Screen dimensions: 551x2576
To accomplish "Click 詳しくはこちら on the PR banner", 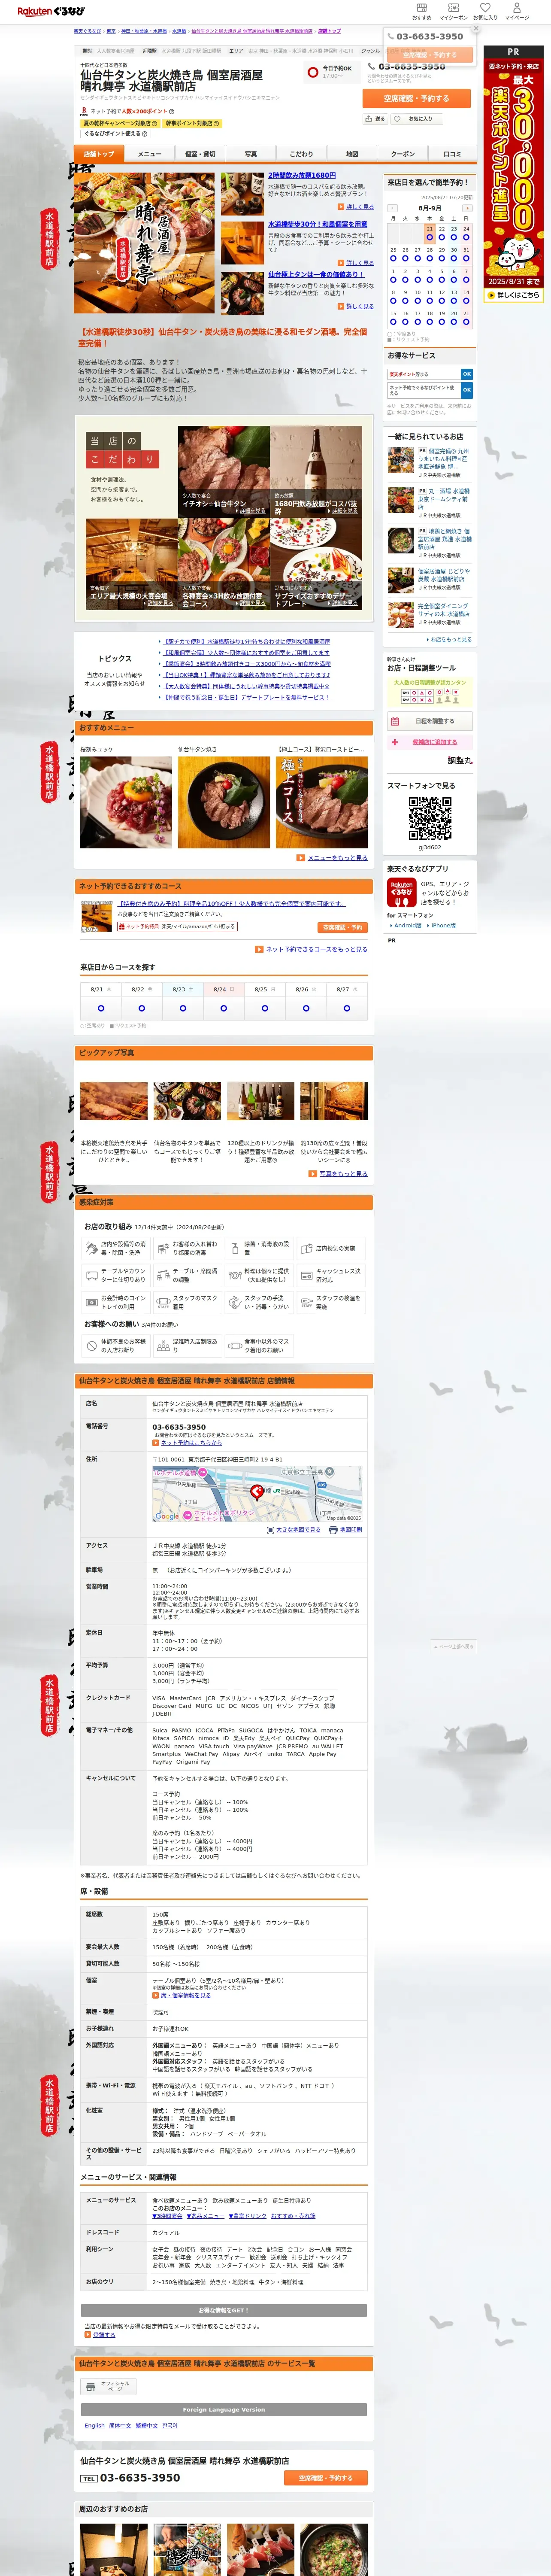I will click(x=514, y=295).
